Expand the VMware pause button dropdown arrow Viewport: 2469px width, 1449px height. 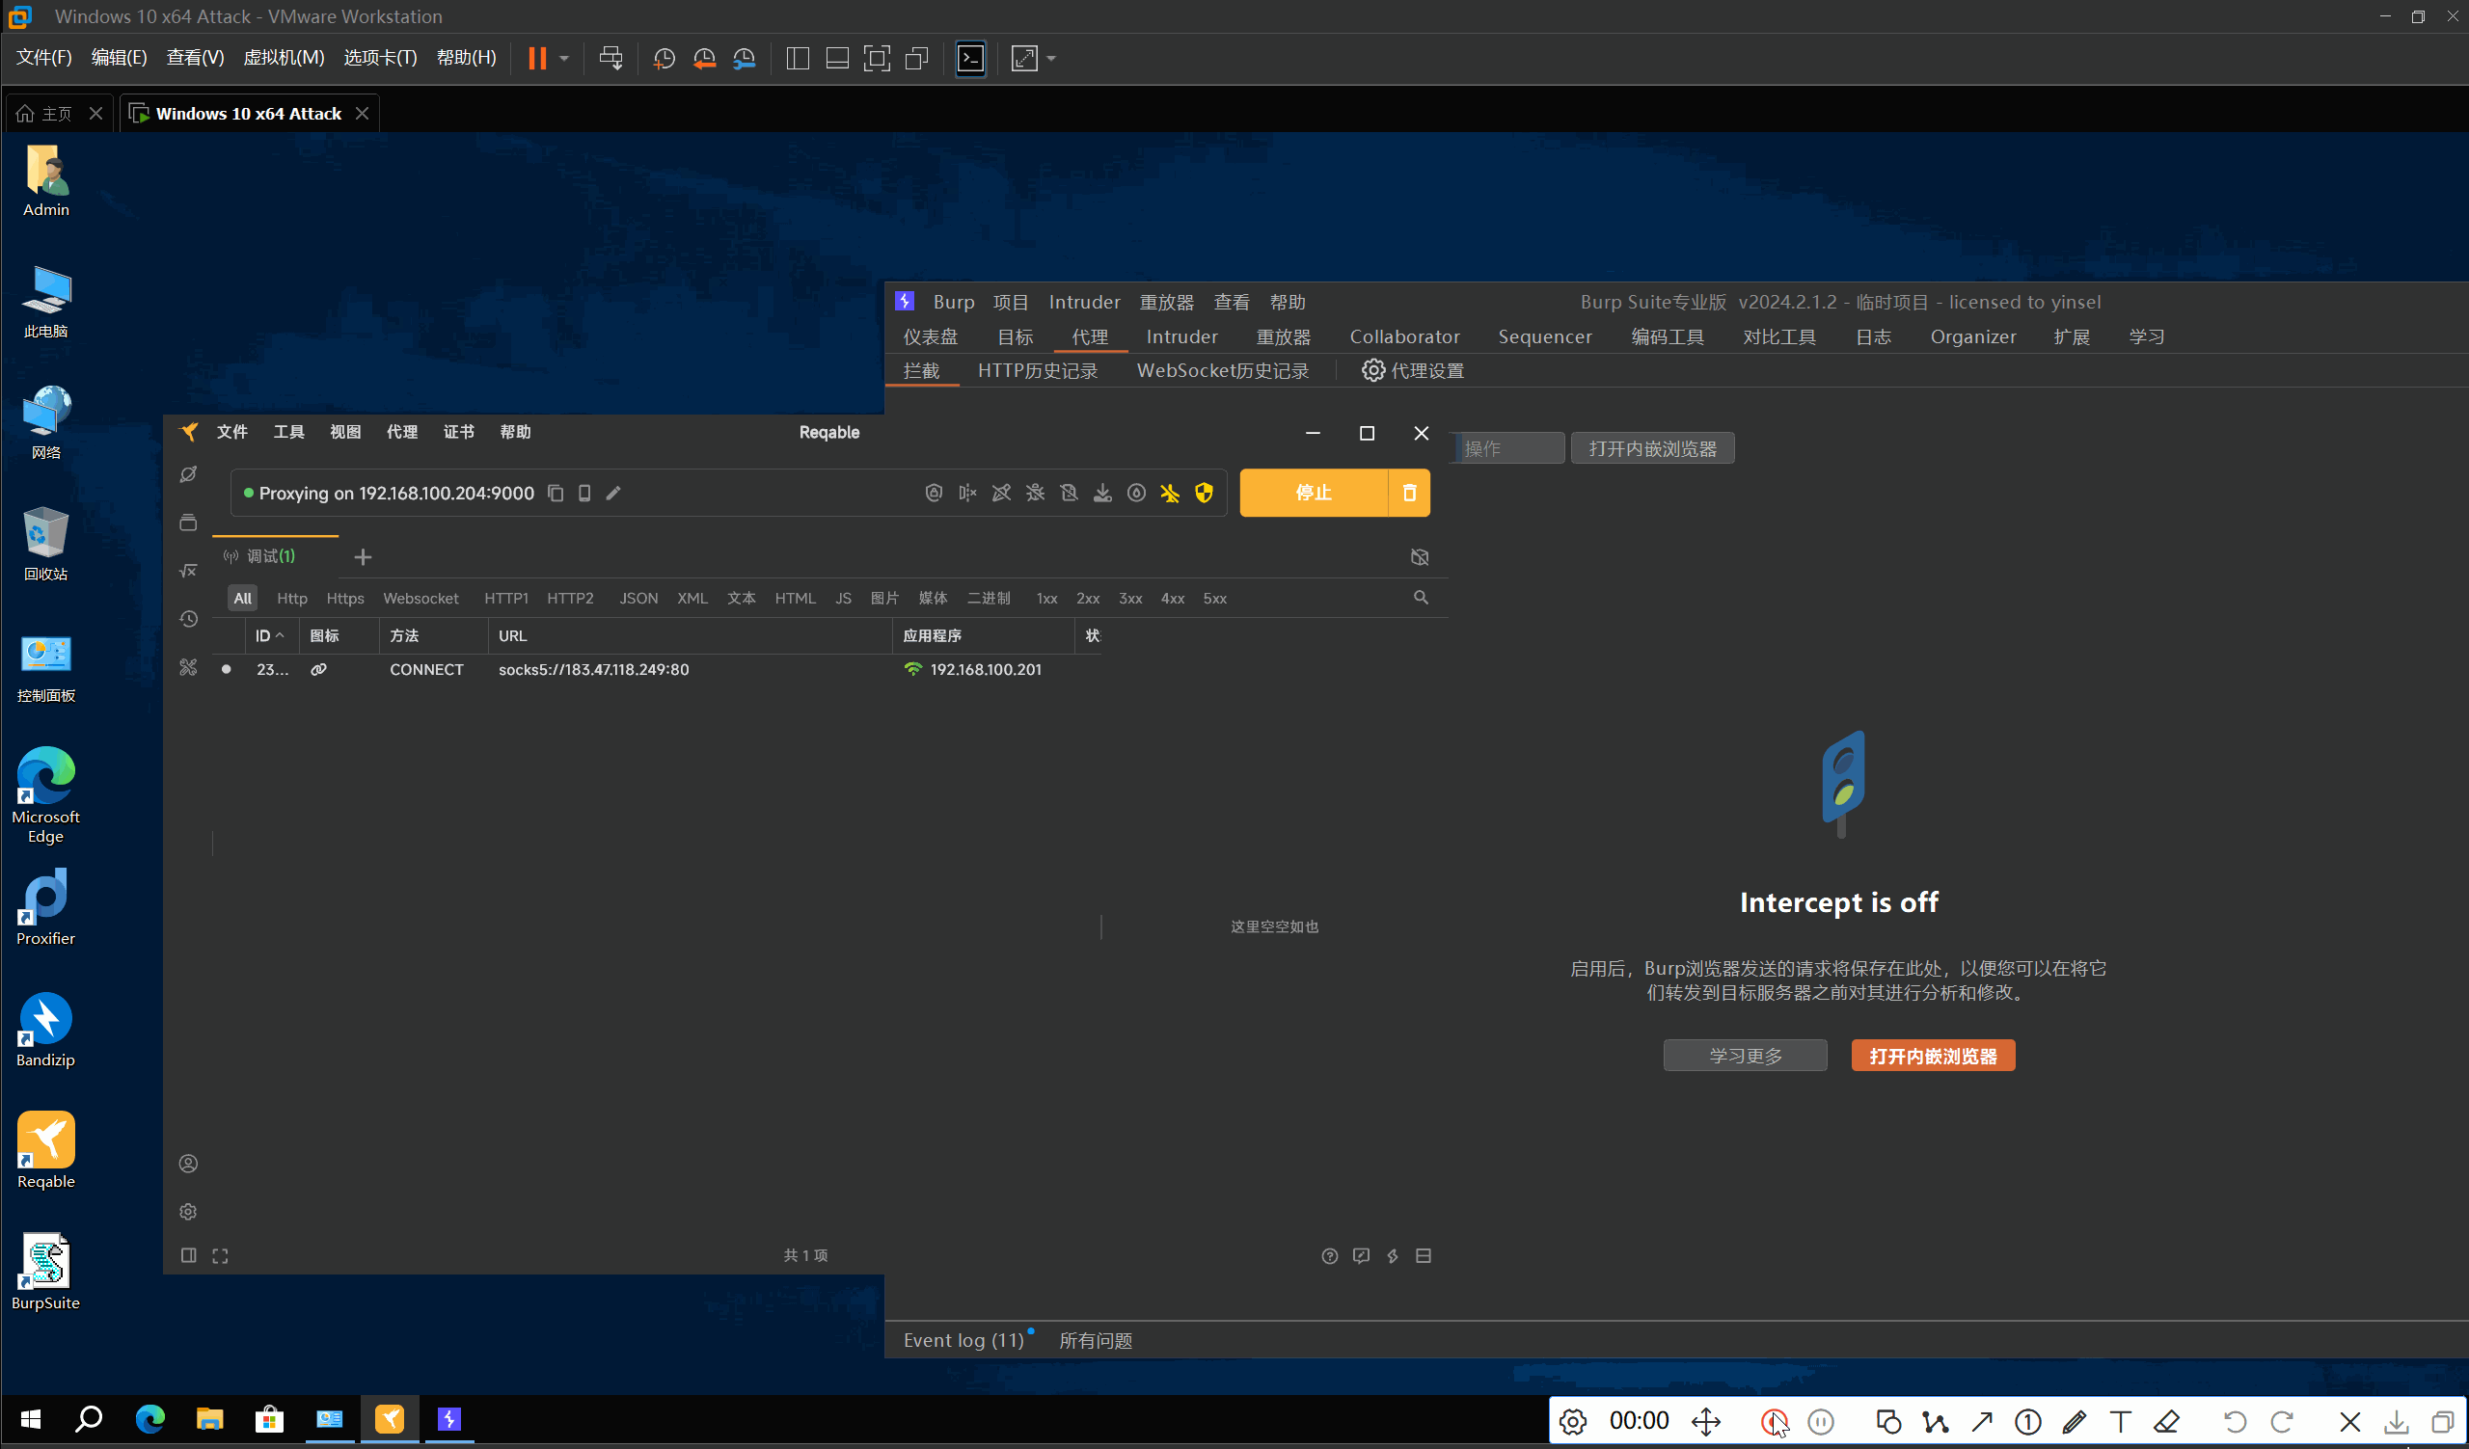pyautogui.click(x=564, y=59)
